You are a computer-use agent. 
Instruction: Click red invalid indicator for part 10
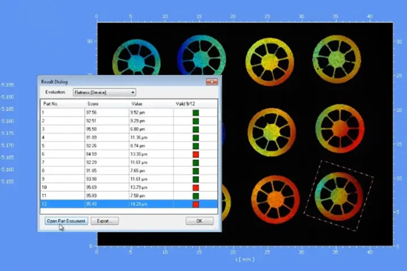tap(196, 187)
